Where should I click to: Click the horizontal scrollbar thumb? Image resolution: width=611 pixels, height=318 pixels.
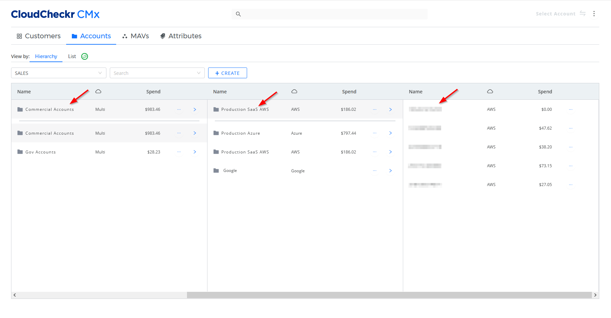[389, 295]
